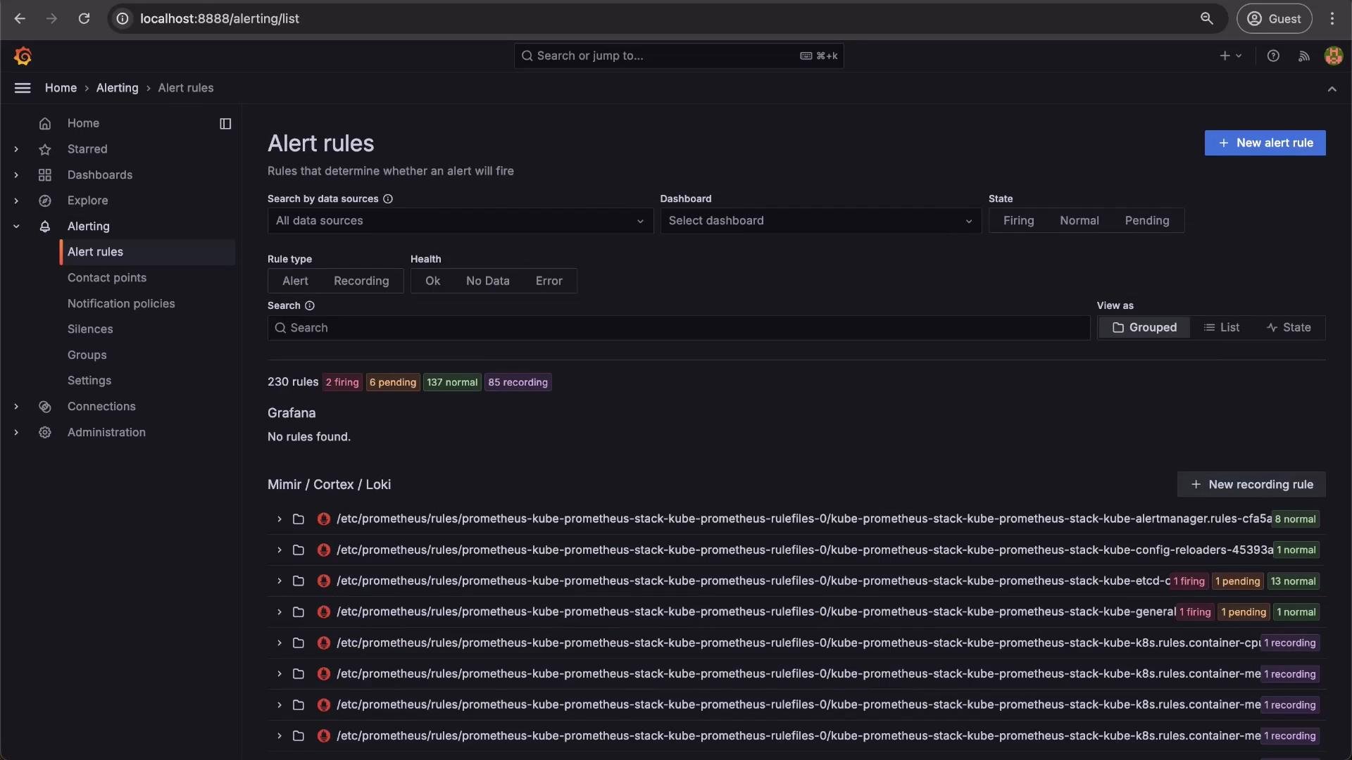This screenshot has height=760, width=1352.
Task: Go to Alerting breadcrumb link
Action: point(117,88)
